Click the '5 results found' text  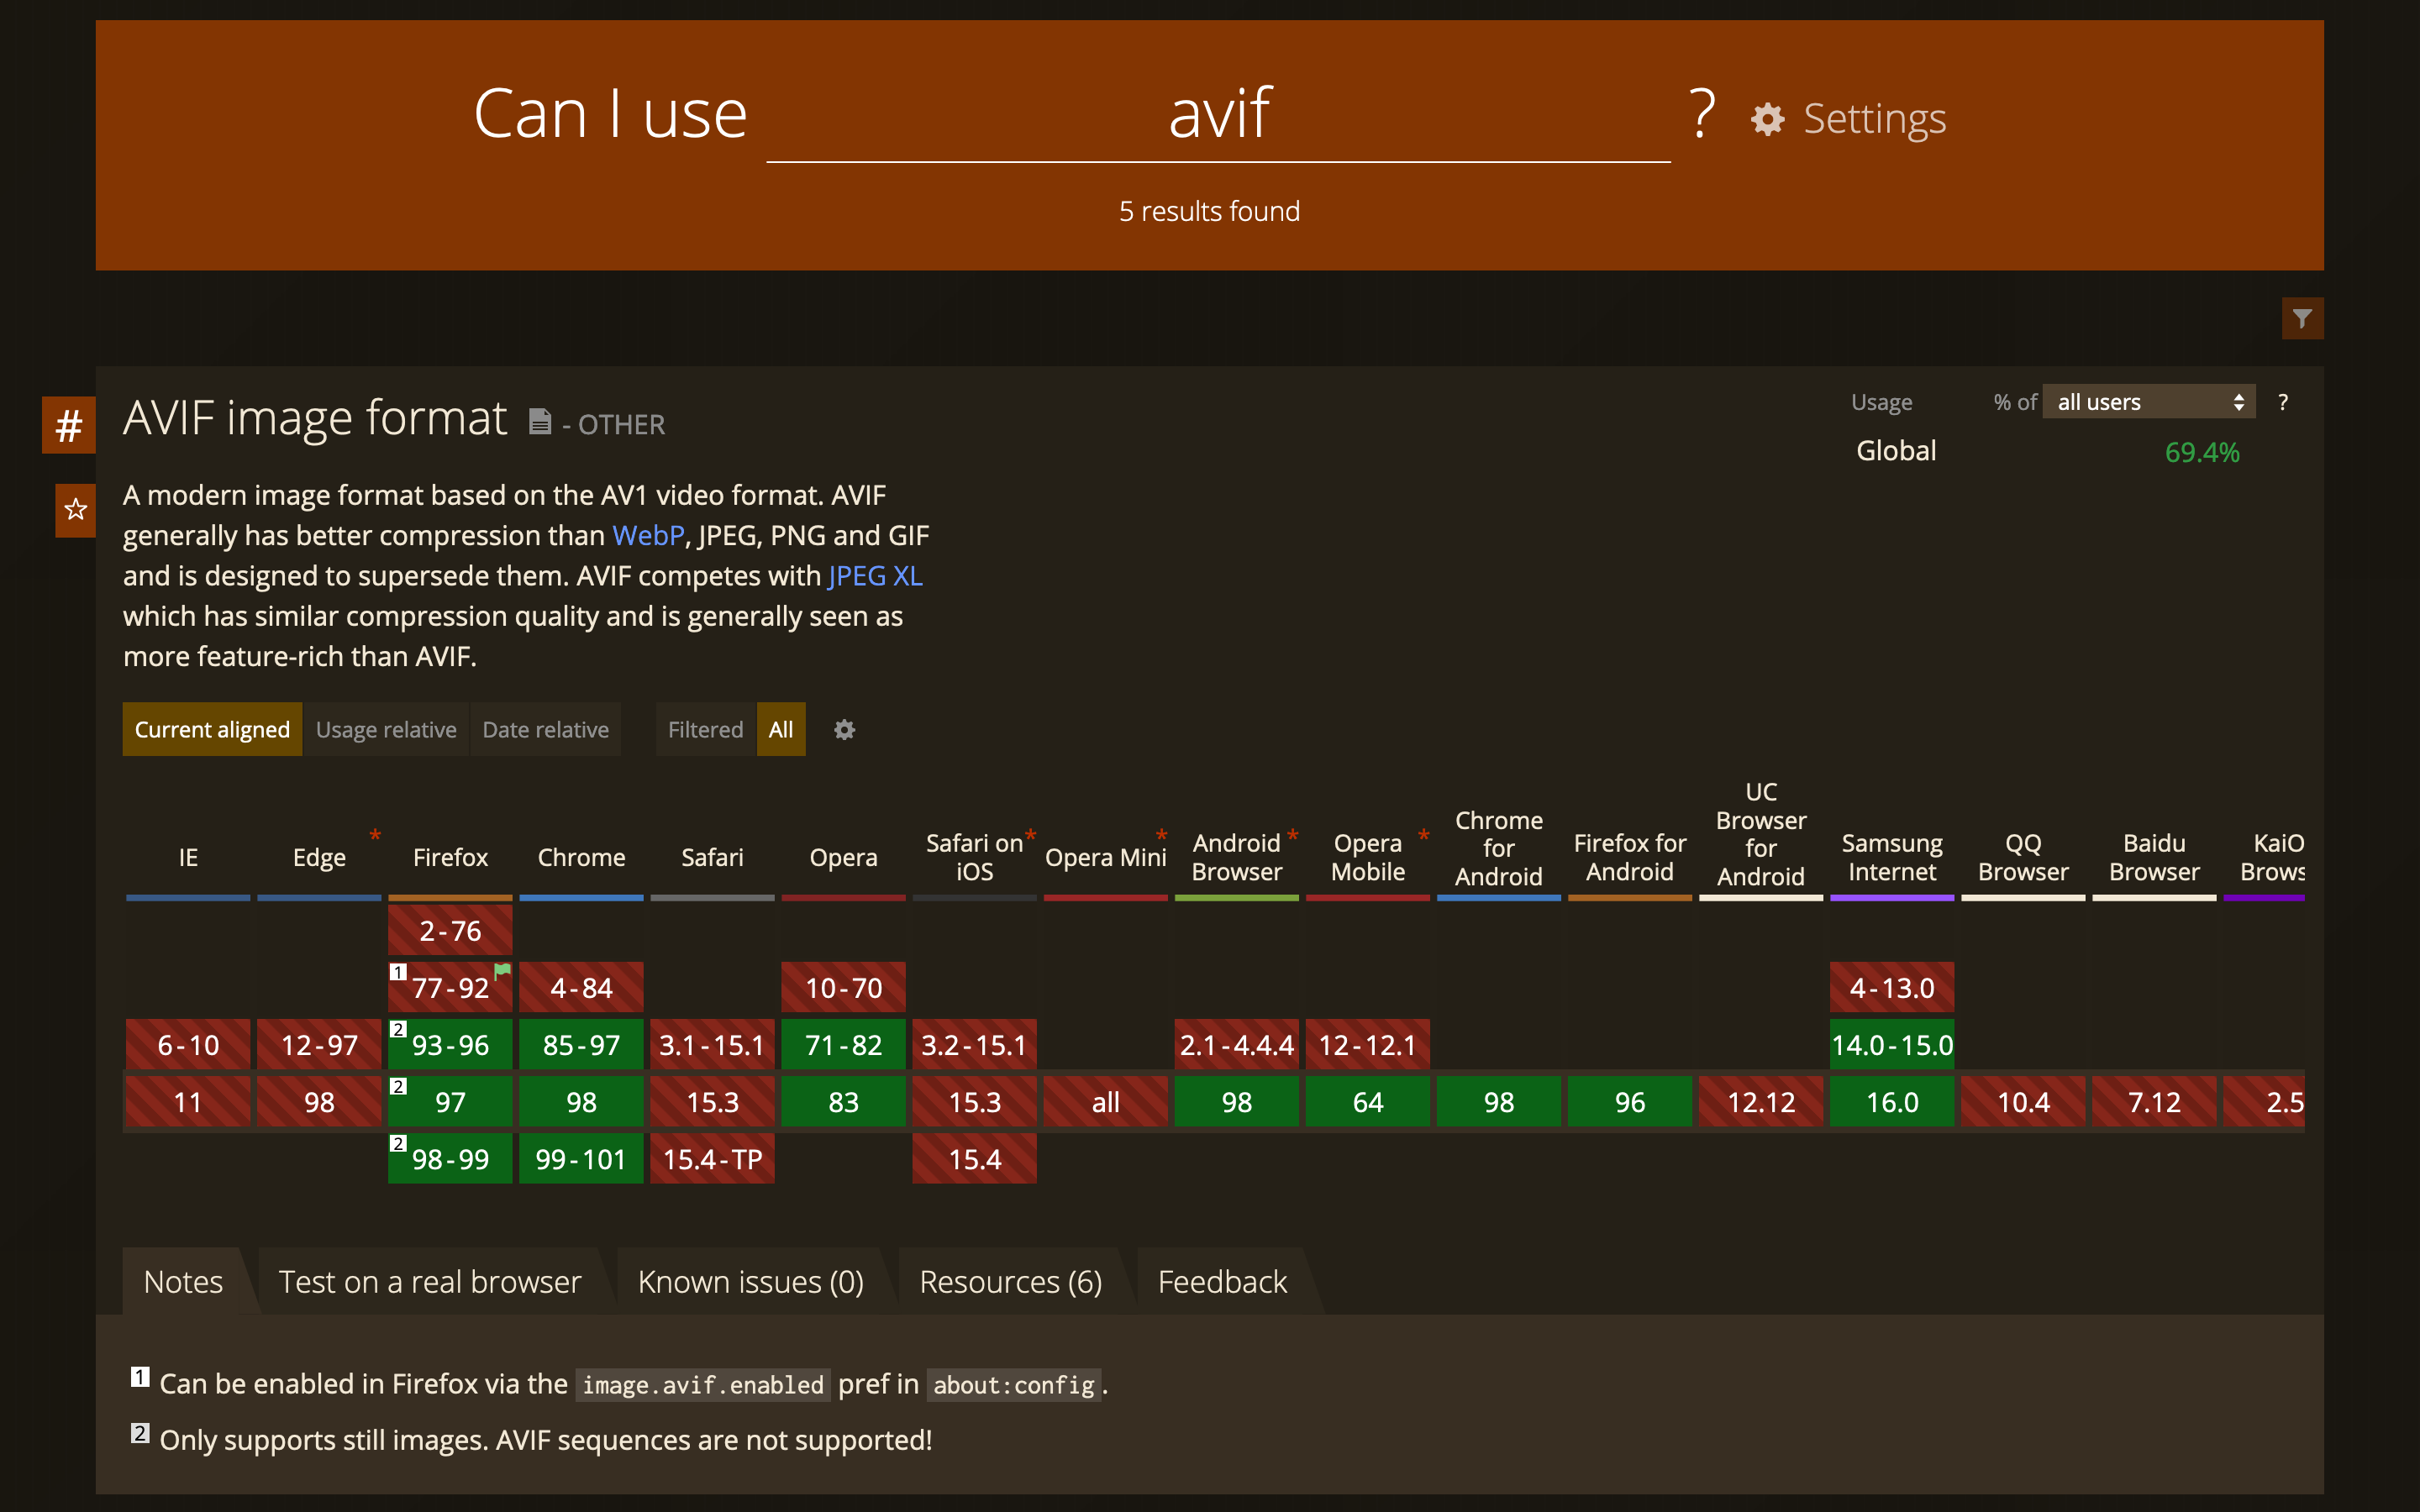[1209, 211]
